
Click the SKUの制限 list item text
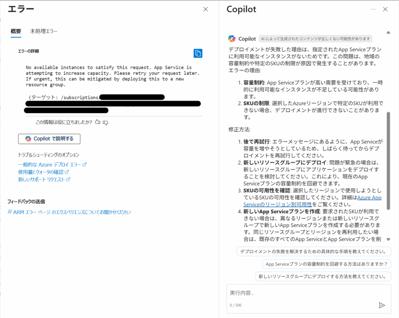pos(313,110)
